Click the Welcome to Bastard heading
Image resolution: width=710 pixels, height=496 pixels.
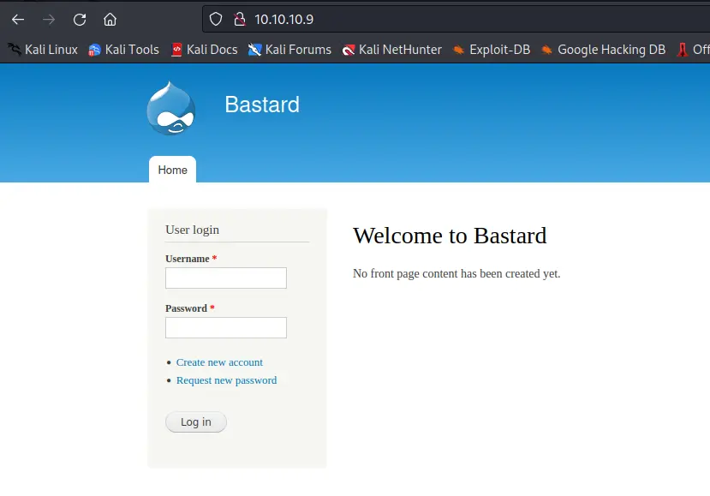click(x=450, y=236)
